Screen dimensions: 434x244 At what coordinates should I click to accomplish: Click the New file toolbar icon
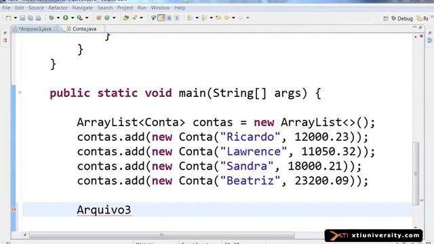click(x=9, y=18)
